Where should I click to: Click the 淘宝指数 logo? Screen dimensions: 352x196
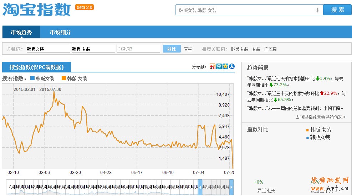point(37,10)
